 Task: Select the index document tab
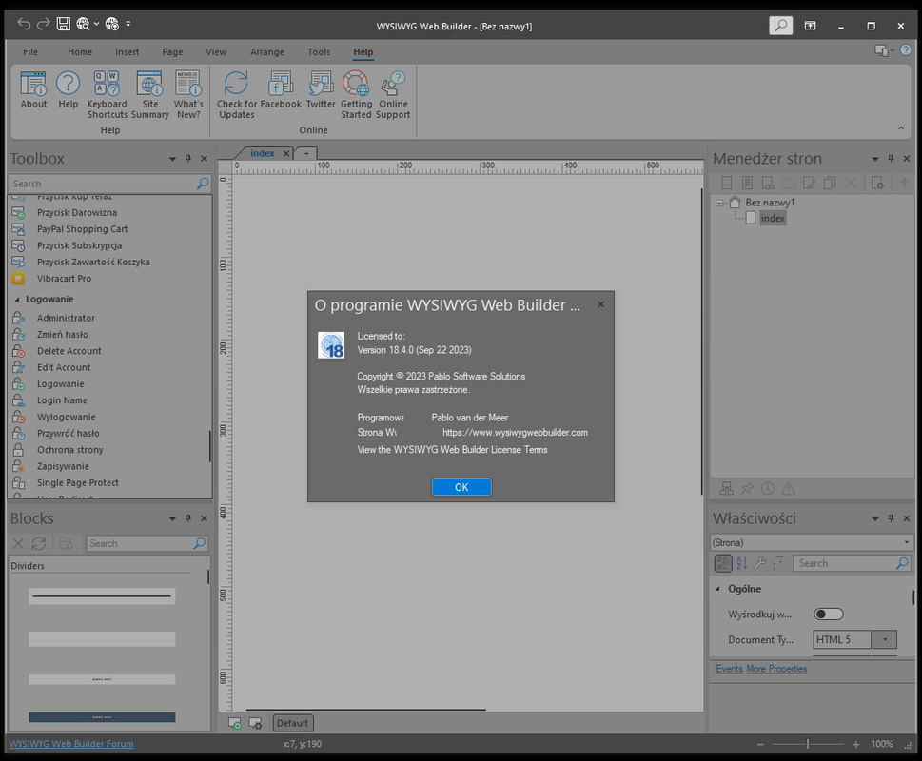(263, 153)
